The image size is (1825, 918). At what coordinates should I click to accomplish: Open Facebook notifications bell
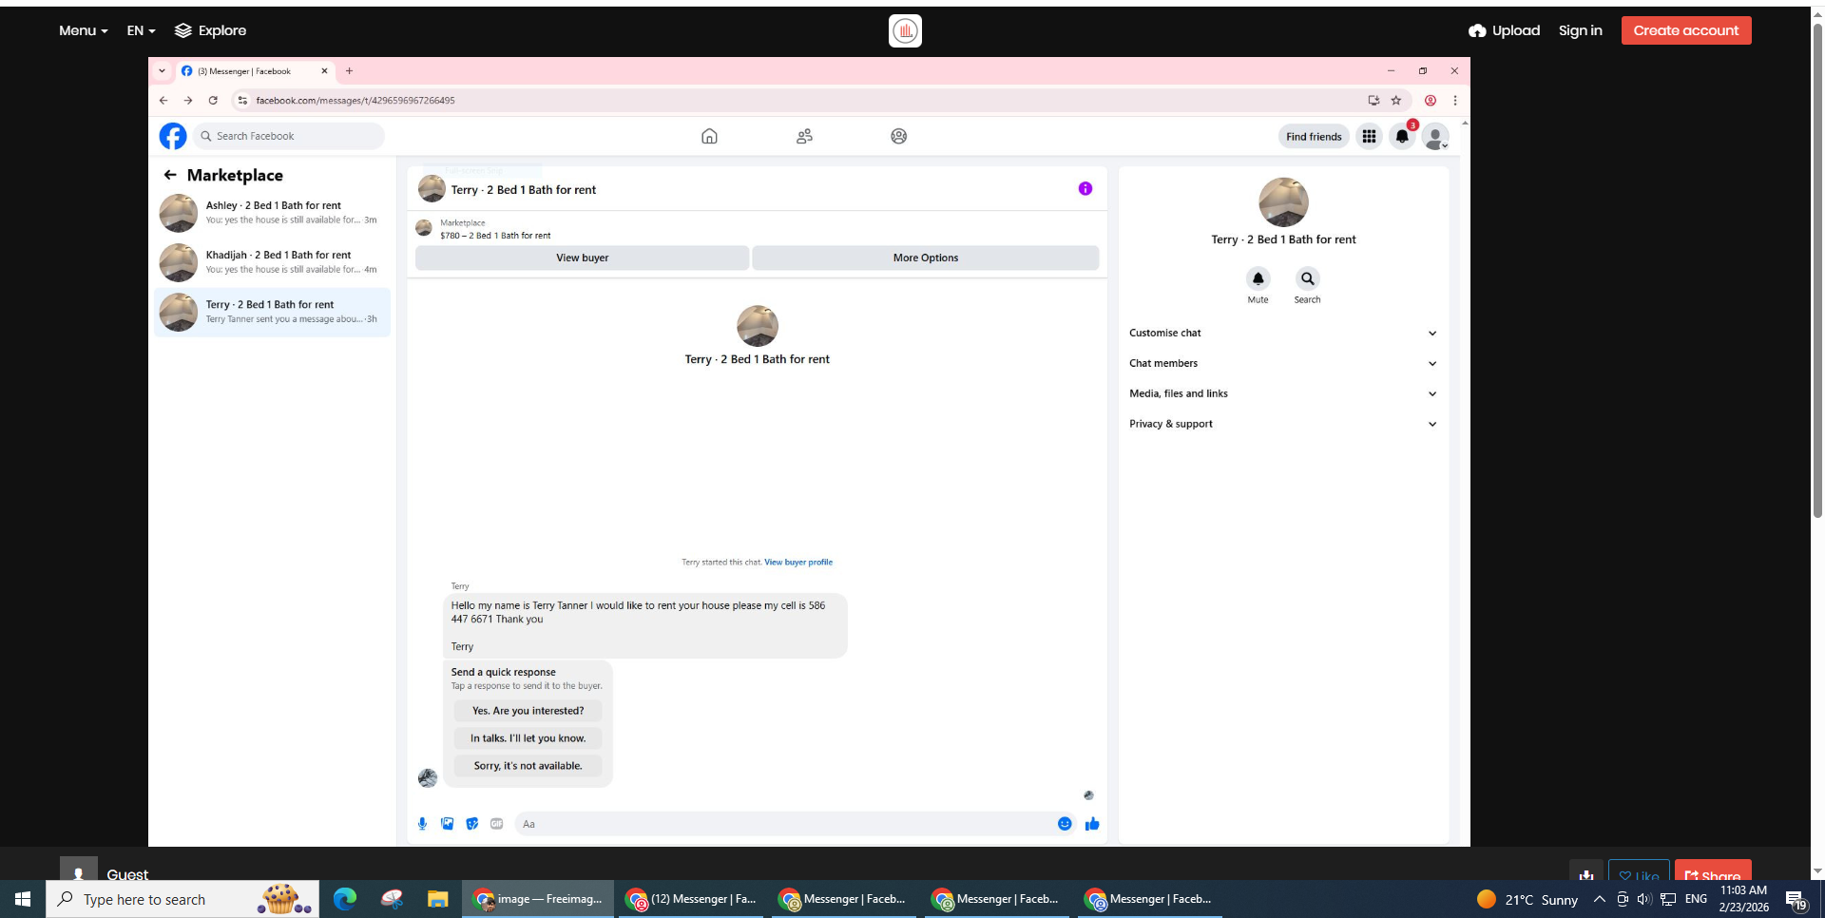pos(1402,137)
